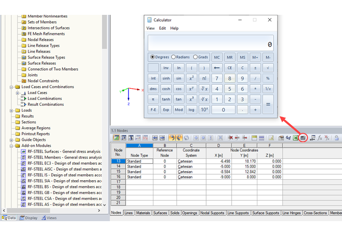Click the Standard node type cell in row 13
Viewport: 342px width, 236px height.
tap(139, 161)
